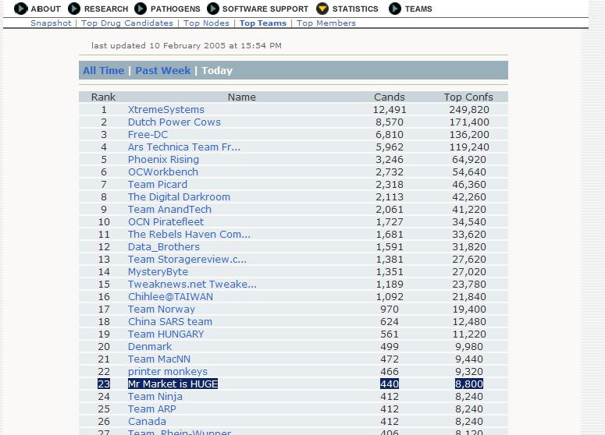Open the Dutch Power Cows team page

tap(174, 122)
